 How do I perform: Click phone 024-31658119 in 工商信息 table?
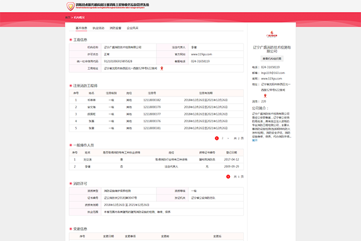pos(200,61)
